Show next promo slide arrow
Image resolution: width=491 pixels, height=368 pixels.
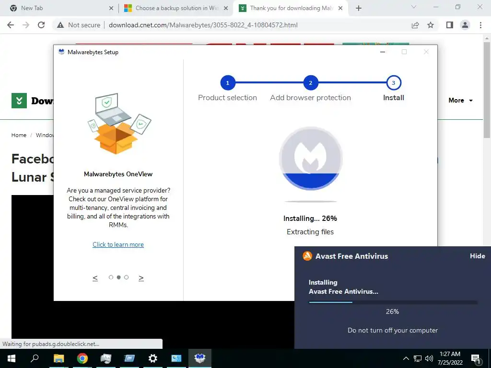(141, 278)
